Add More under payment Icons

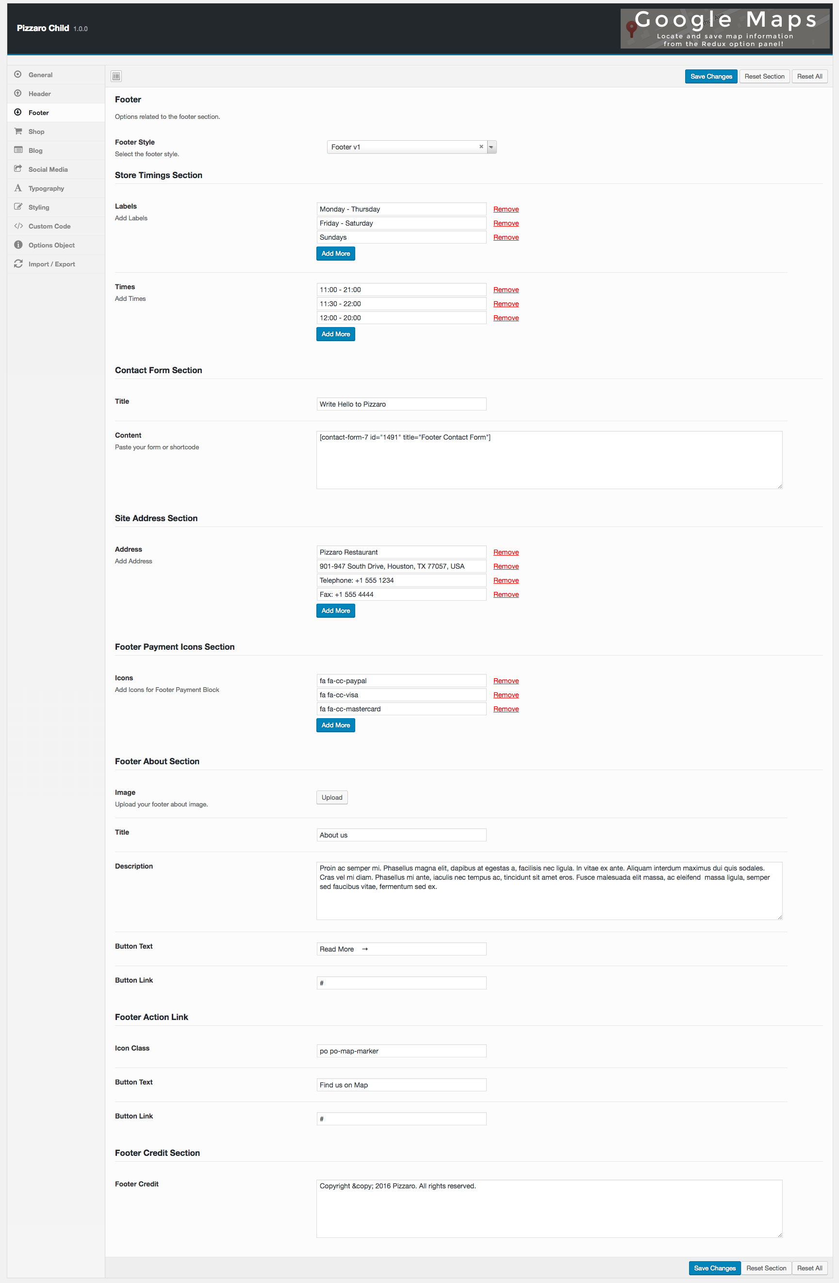click(335, 725)
